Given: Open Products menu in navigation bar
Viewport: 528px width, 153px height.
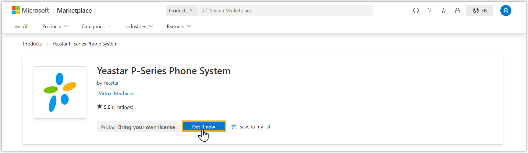Looking at the screenshot, I should tap(55, 26).
